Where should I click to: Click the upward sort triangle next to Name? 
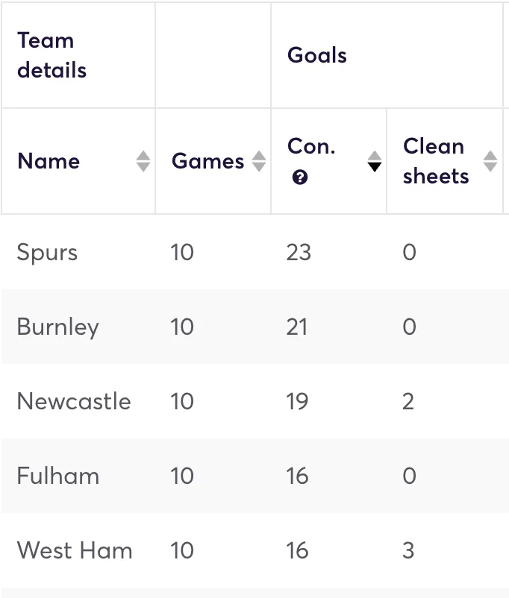click(x=143, y=157)
